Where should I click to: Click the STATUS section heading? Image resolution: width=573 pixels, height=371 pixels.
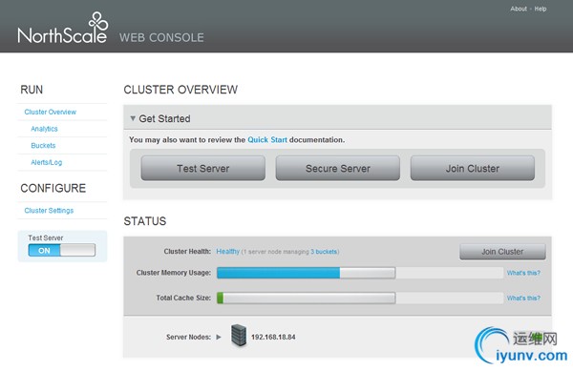(x=145, y=221)
